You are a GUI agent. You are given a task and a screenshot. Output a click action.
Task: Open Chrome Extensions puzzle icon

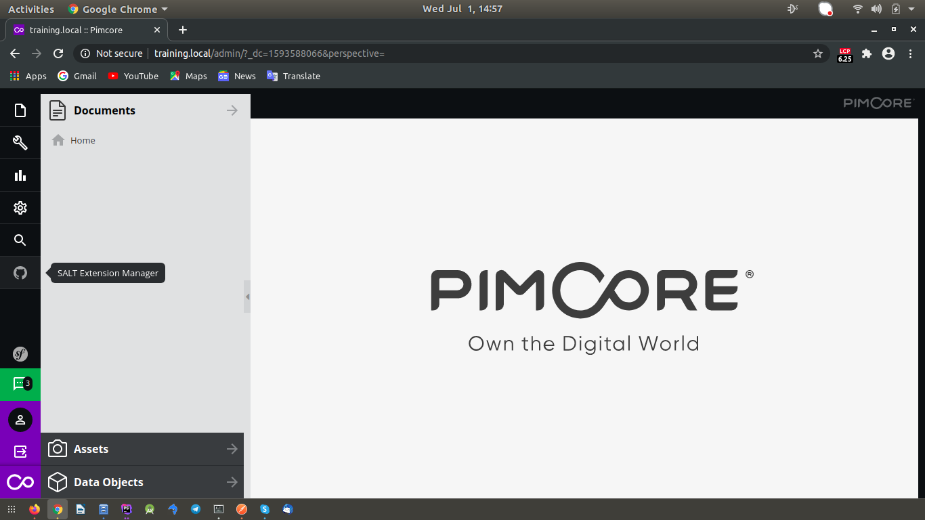(867, 53)
